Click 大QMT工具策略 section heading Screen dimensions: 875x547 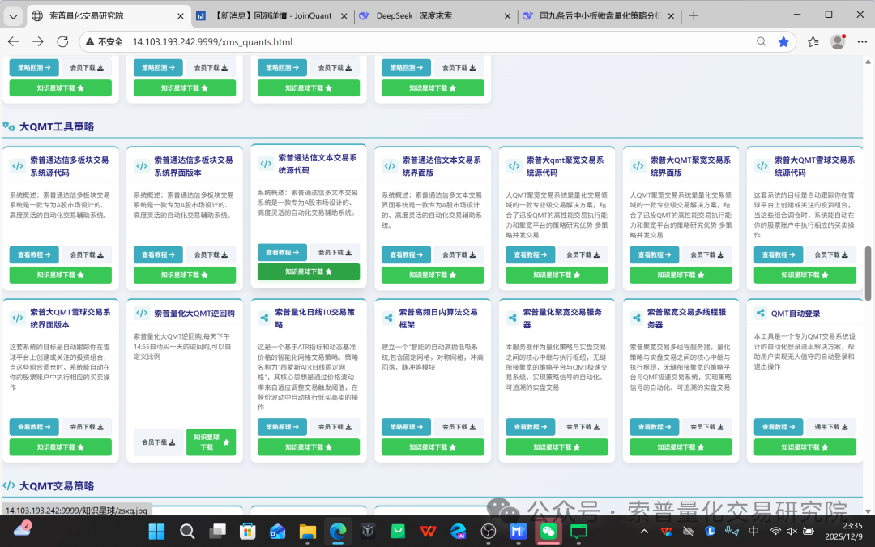(57, 126)
